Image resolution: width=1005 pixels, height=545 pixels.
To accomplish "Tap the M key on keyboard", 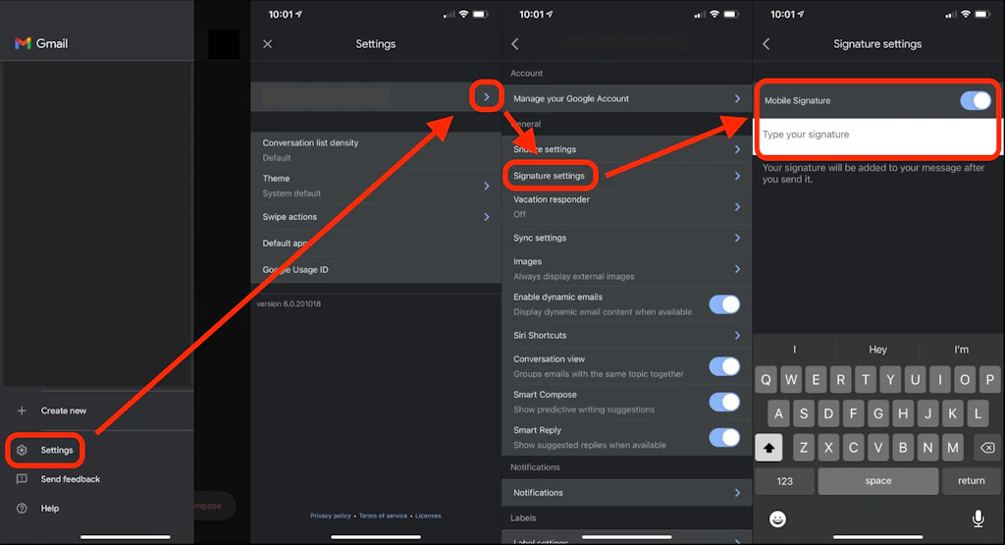I will (953, 448).
